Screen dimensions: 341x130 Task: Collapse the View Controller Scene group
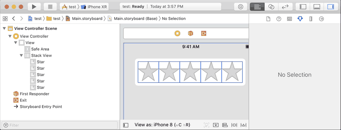[x=4, y=28]
